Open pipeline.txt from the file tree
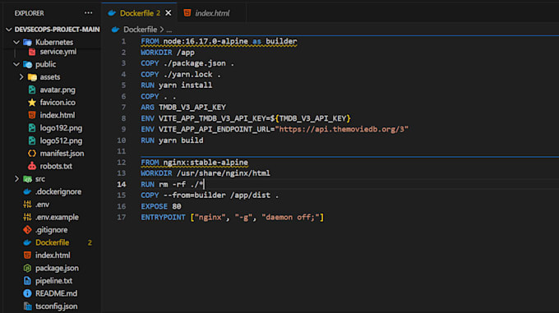This screenshot has height=313, width=559. coord(53,281)
